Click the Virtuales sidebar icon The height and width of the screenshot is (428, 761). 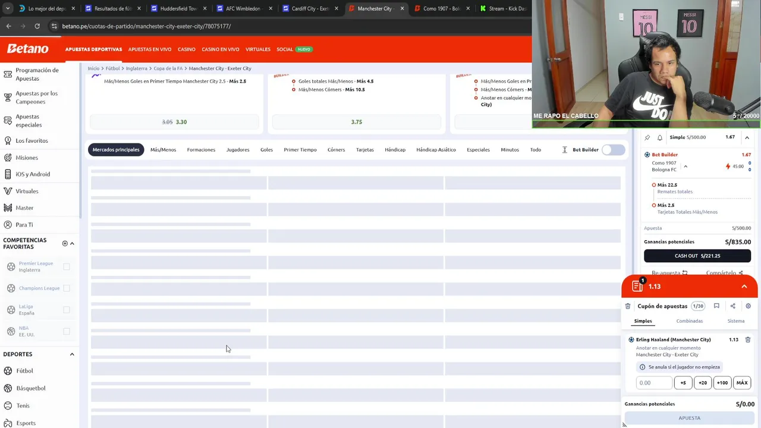(8, 191)
